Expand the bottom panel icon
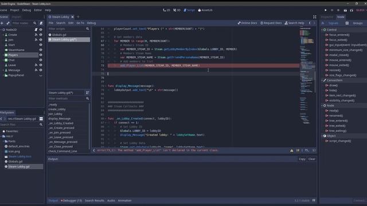 tap(314, 200)
